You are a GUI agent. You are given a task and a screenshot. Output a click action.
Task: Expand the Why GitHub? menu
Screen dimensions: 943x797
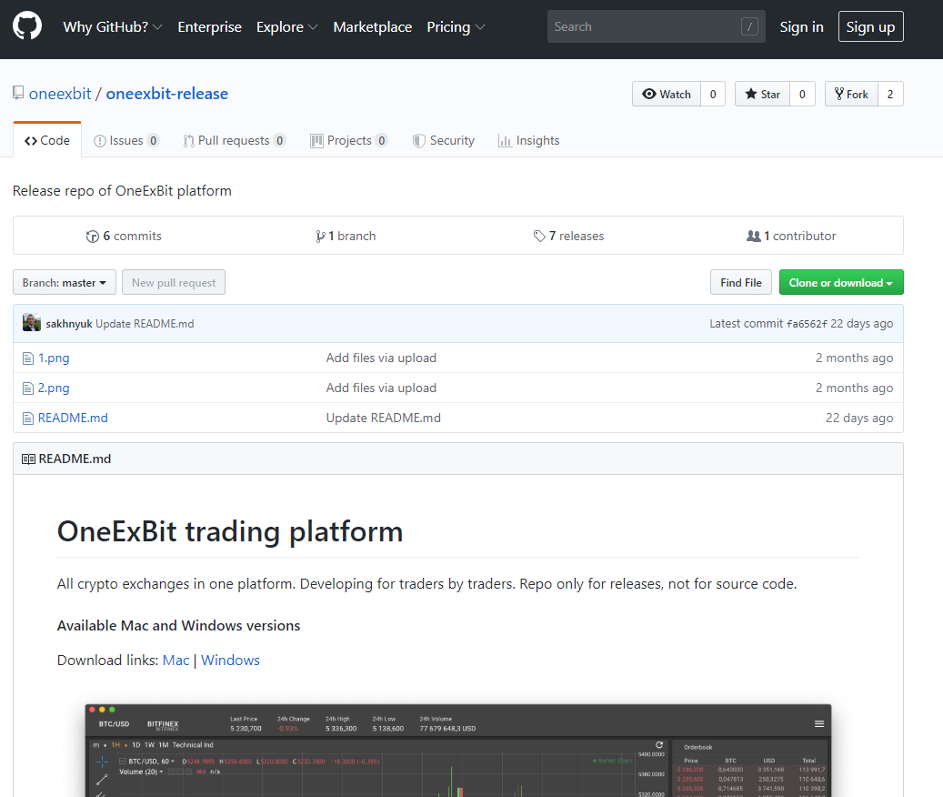tap(113, 27)
